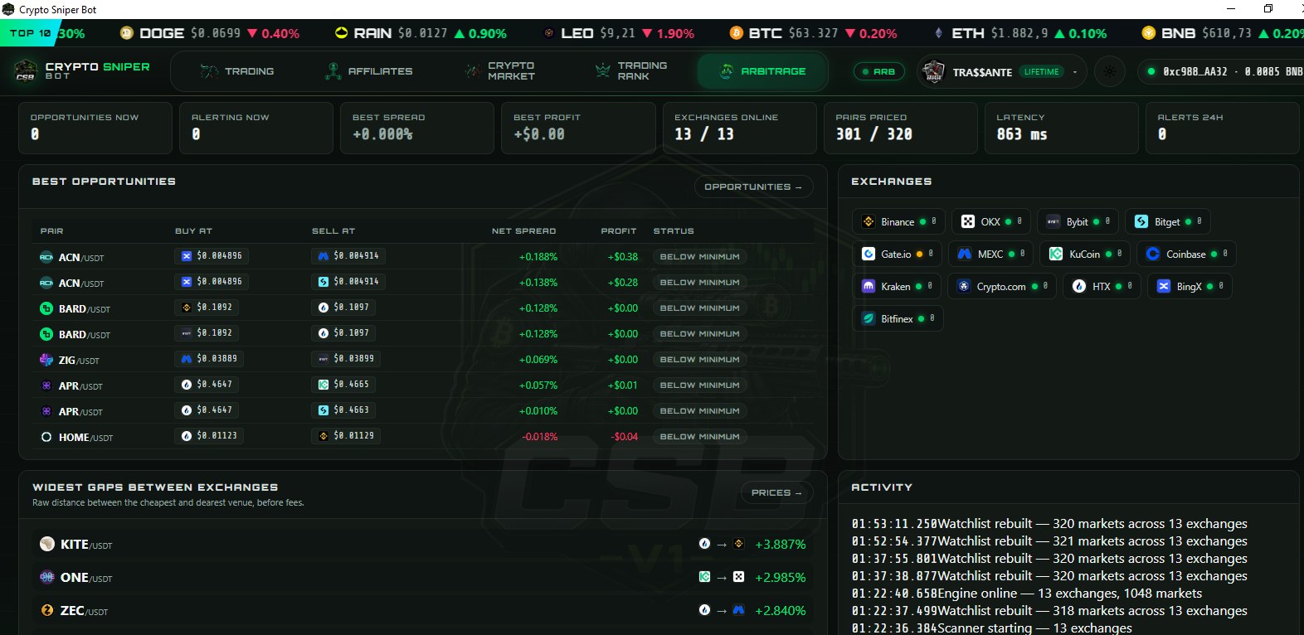Click the KITE/USDT coin icon
The height and width of the screenshot is (635, 1304).
(x=47, y=544)
